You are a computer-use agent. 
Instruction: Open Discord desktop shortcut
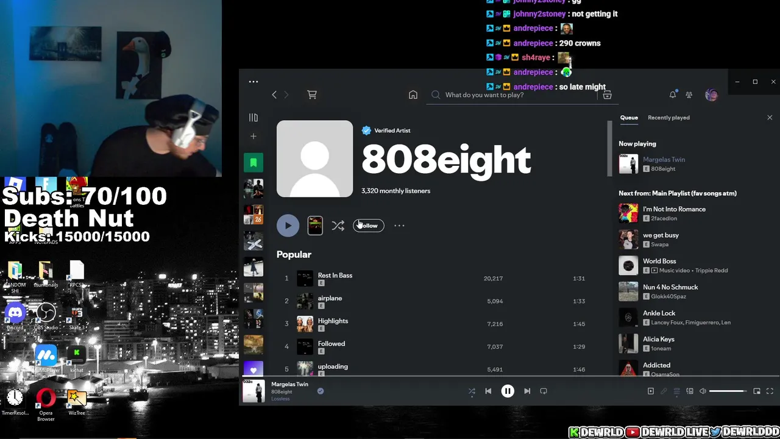tap(15, 317)
